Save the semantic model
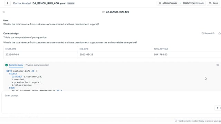The image size is (221, 124). click(x=213, y=3)
